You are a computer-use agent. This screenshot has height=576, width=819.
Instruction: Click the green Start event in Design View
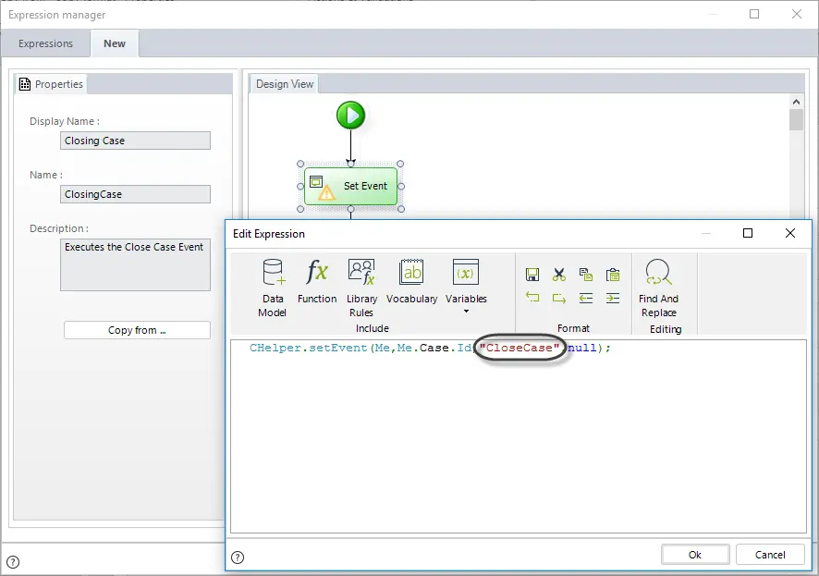tap(350, 115)
